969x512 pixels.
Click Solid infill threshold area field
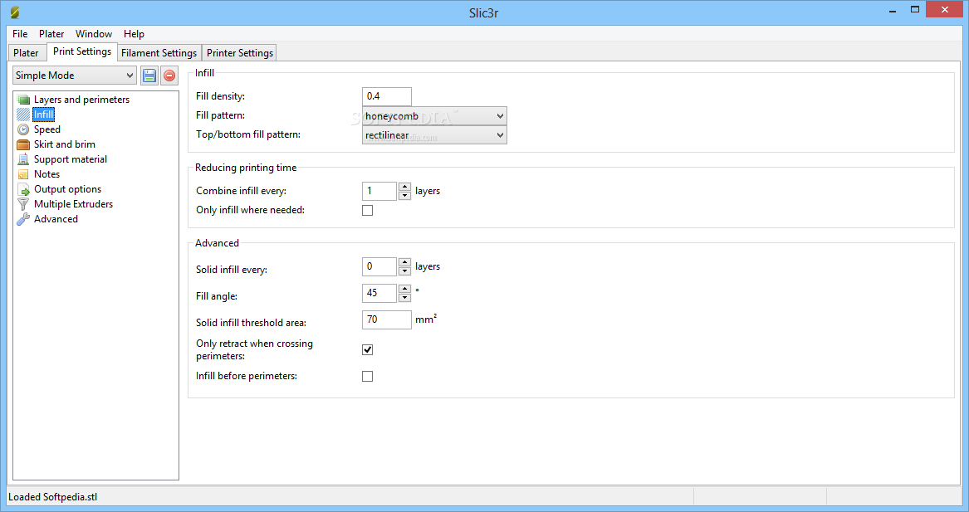[387, 320]
